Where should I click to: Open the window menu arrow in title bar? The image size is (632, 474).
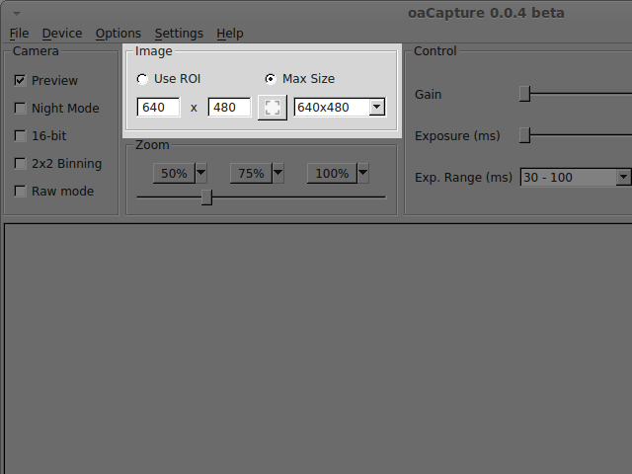click(x=16, y=13)
